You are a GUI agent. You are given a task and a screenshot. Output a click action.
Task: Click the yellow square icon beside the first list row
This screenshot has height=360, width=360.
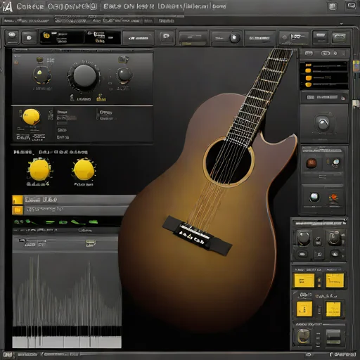tap(18, 200)
